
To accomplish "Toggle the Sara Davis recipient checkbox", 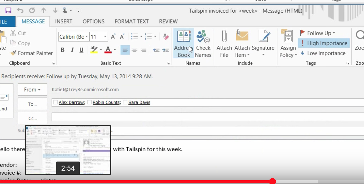I will point(125,102).
